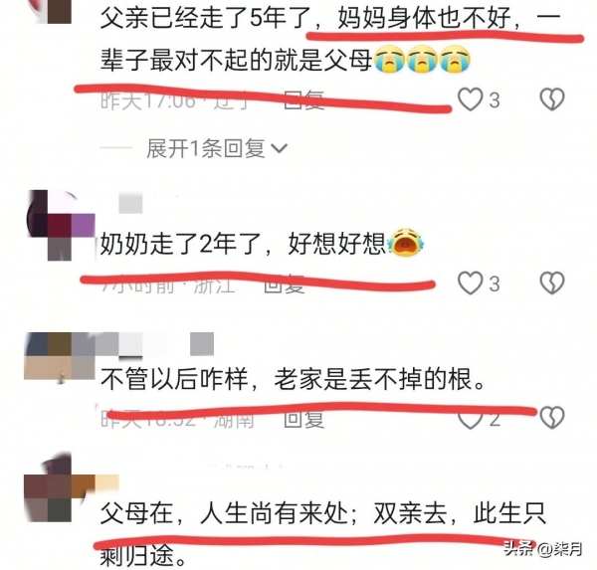
Task: Like the 老家是丢不掉的根 comment
Action: click(471, 419)
